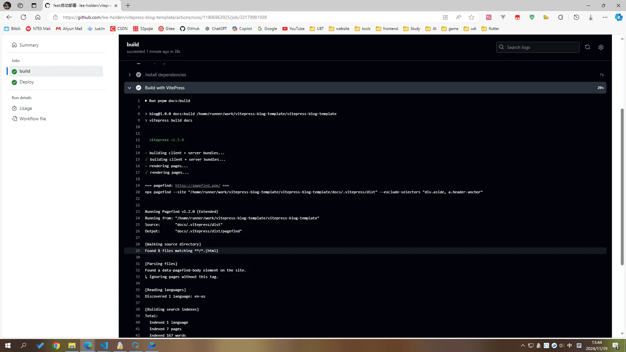
Task: Open browser extensions puzzle icon
Action: (560, 17)
